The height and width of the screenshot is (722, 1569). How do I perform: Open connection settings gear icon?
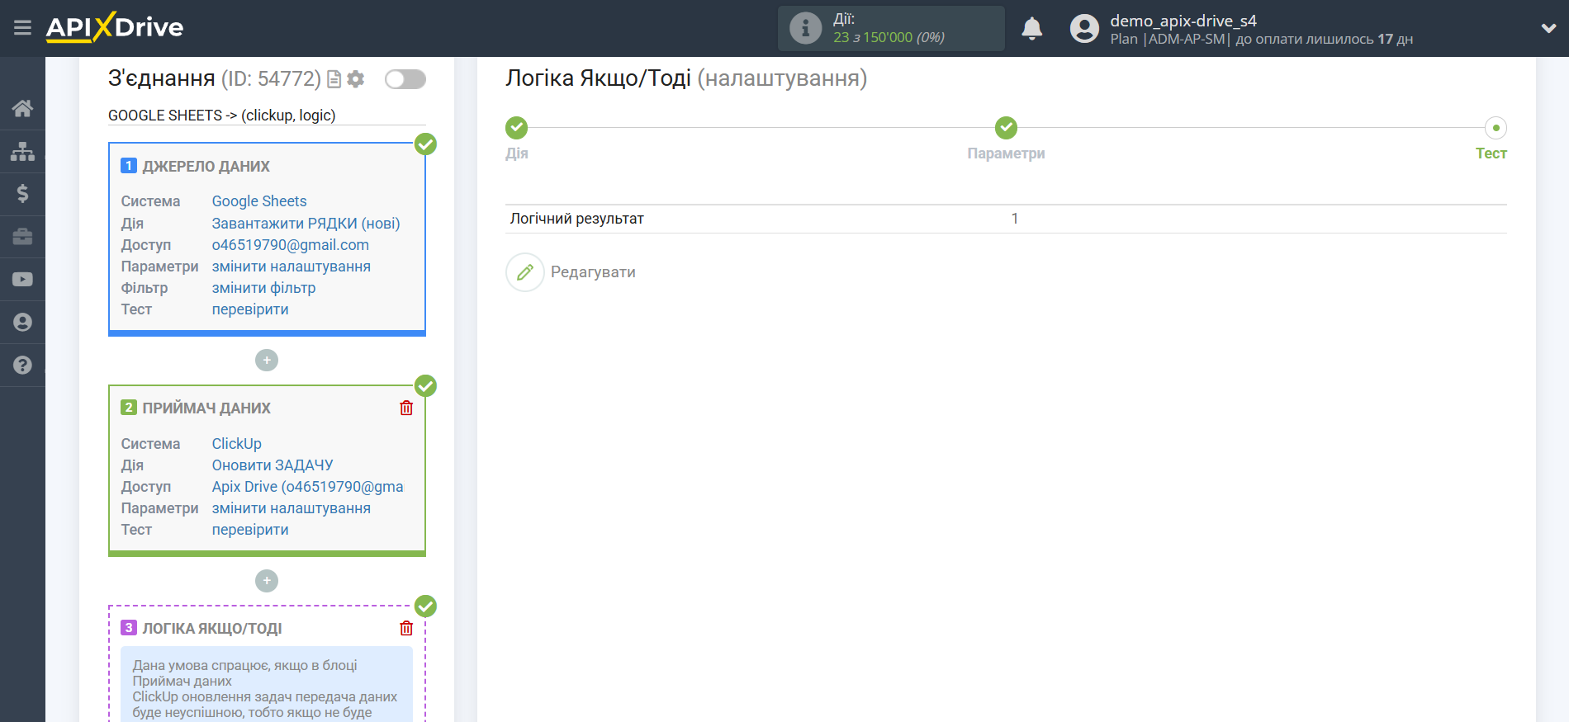click(356, 79)
